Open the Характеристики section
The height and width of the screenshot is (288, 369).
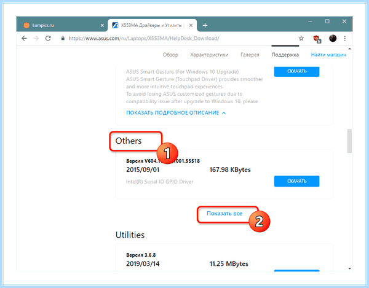click(x=209, y=55)
